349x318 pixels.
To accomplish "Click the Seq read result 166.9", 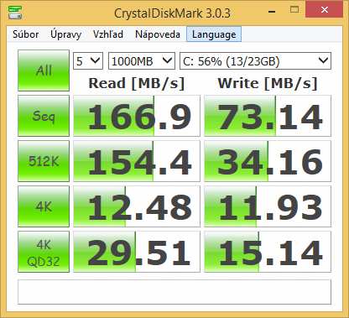I will (x=137, y=116).
